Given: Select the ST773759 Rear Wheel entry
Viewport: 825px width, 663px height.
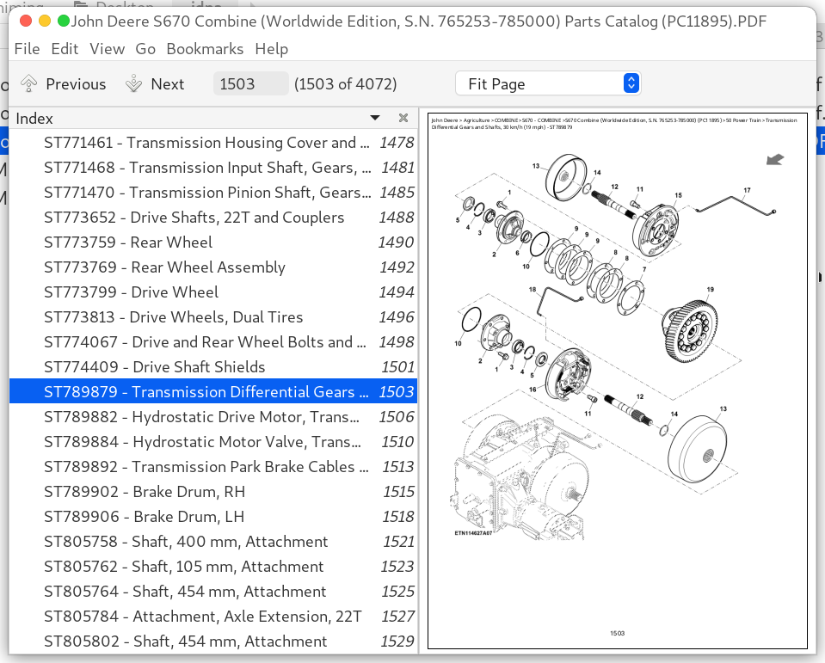Looking at the screenshot, I should point(128,242).
